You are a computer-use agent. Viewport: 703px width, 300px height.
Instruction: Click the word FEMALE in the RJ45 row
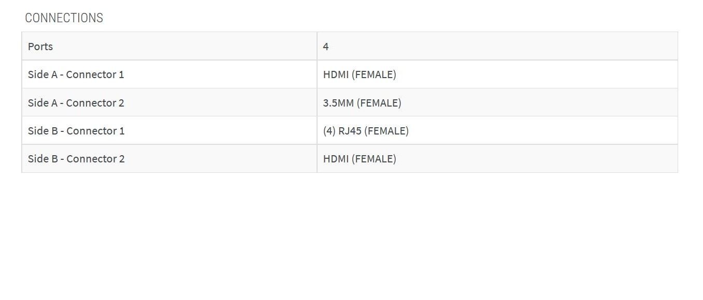[386, 131]
